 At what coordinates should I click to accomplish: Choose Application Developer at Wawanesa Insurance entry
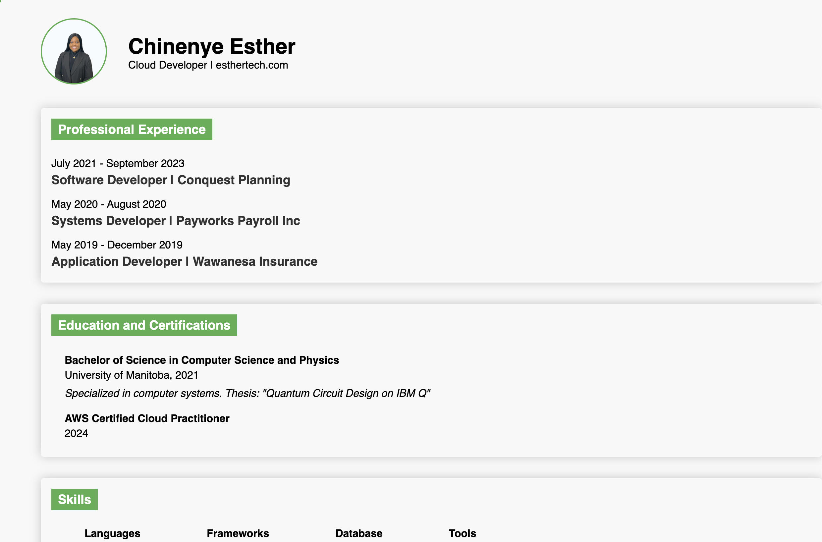pyautogui.click(x=184, y=261)
